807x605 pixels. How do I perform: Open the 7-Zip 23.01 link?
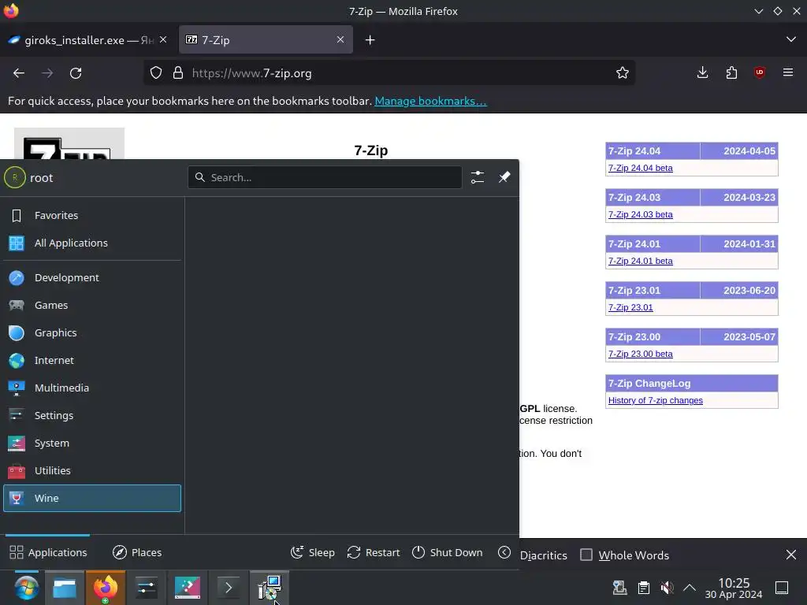coord(630,308)
